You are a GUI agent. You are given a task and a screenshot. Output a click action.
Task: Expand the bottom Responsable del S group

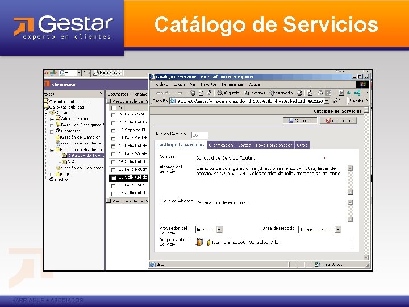pyautogui.click(x=109, y=201)
